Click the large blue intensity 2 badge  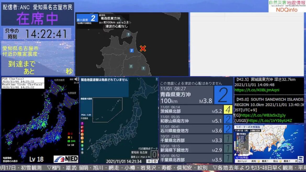coord(223,95)
